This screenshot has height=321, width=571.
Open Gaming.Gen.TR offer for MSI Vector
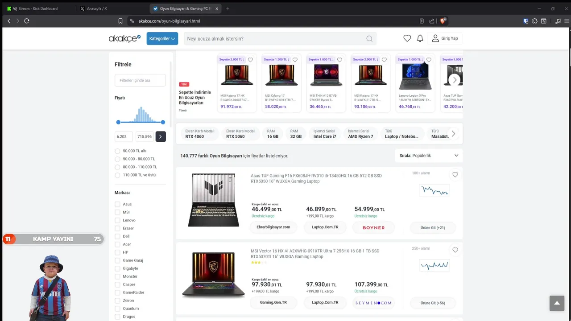click(273, 303)
